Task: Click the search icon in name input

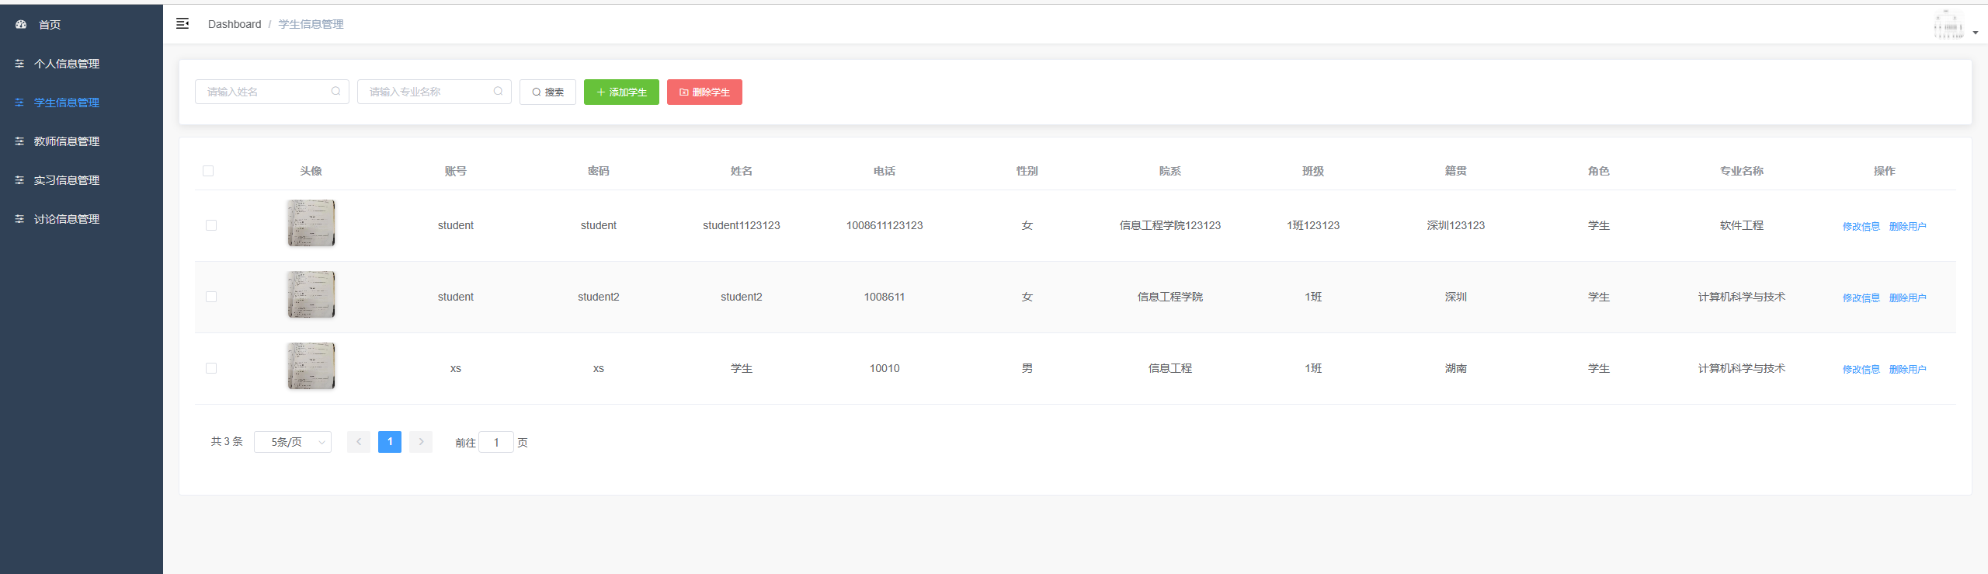Action: coord(335,92)
